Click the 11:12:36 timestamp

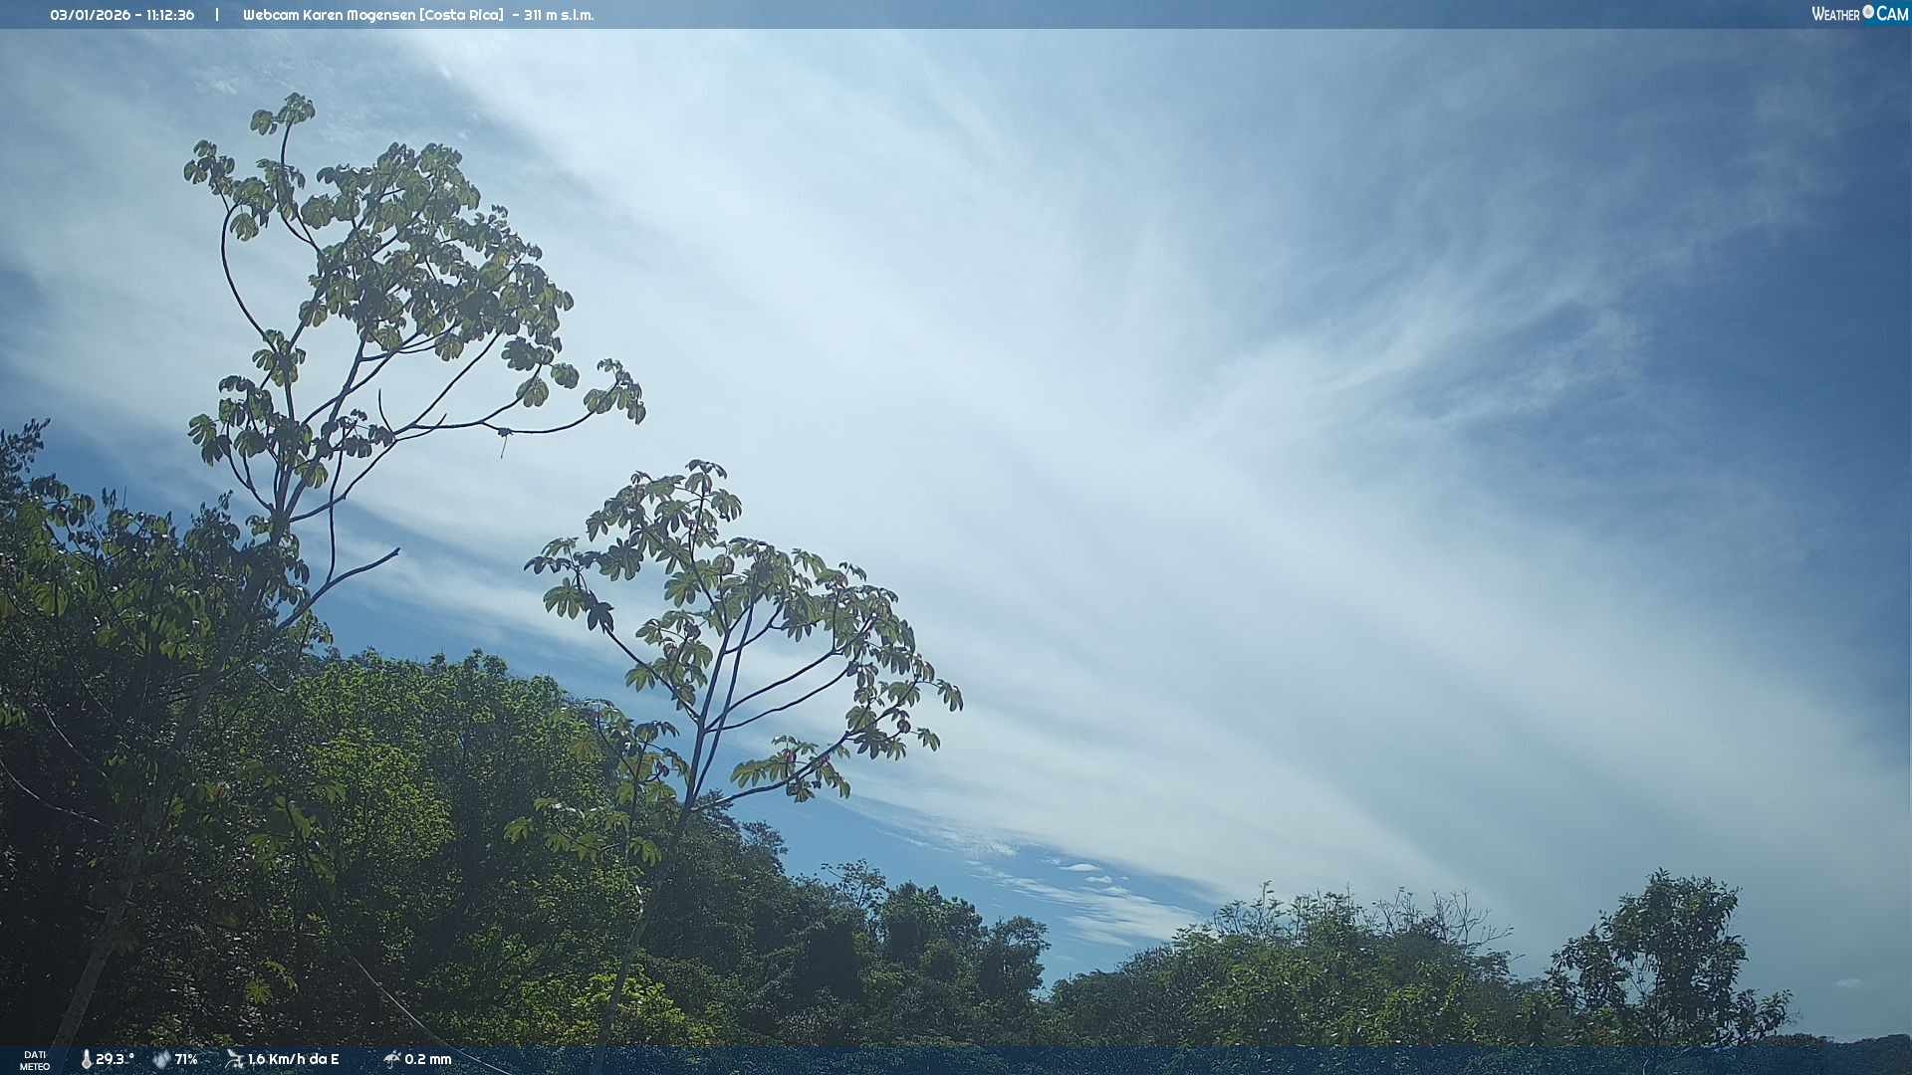[170, 15]
